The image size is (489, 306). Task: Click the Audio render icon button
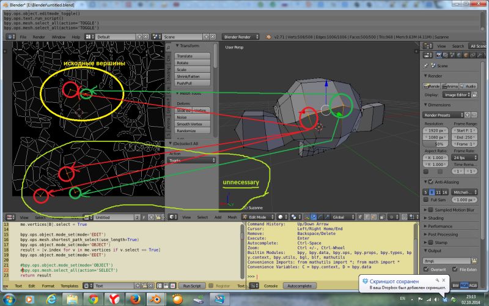coord(468,86)
